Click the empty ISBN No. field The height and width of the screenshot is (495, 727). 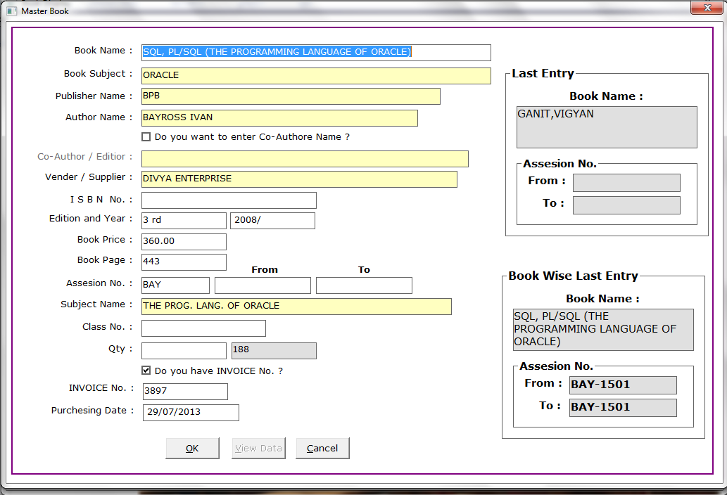[228, 200]
